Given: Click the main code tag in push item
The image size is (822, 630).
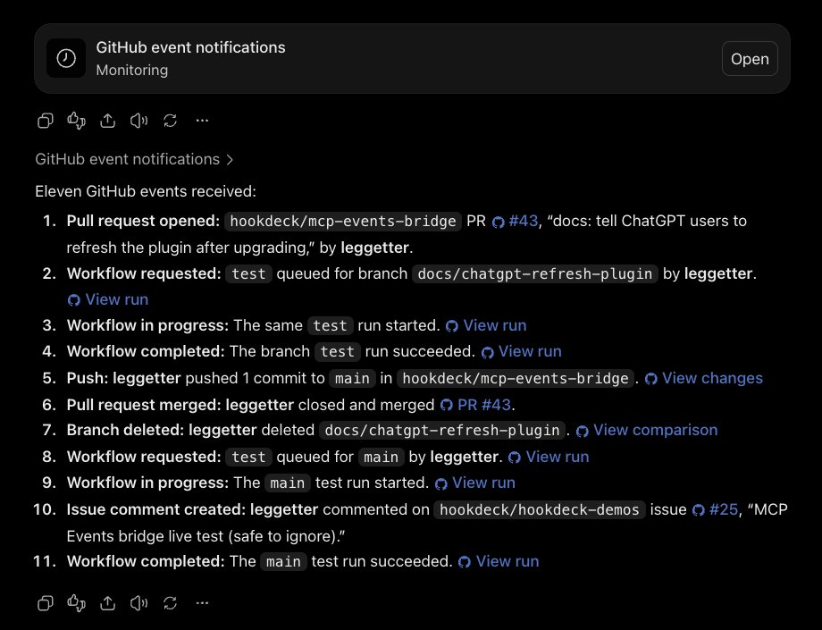Looking at the screenshot, I should (352, 378).
